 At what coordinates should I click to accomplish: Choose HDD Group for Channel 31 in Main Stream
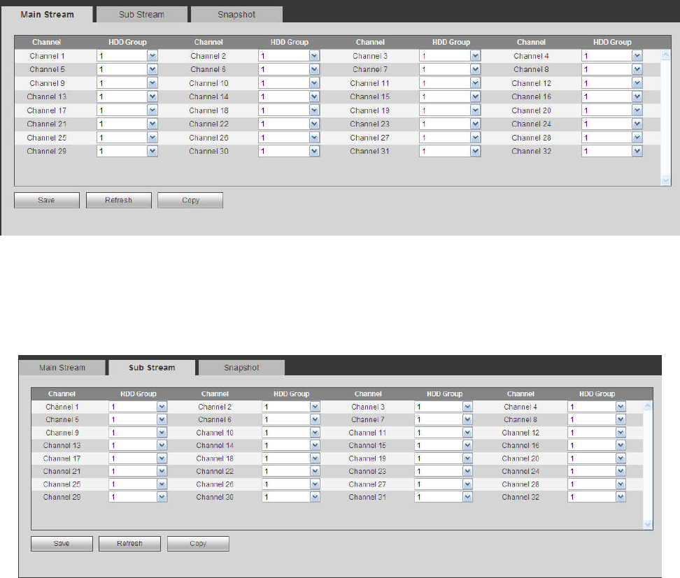(x=450, y=151)
